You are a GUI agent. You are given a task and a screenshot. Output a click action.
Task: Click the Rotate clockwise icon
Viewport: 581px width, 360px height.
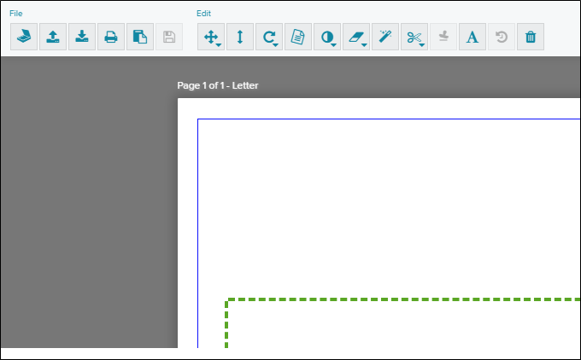click(x=269, y=37)
